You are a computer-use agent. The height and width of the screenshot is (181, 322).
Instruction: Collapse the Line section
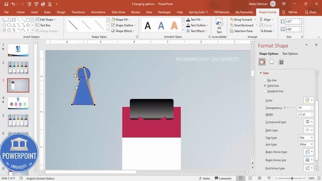[261, 73]
